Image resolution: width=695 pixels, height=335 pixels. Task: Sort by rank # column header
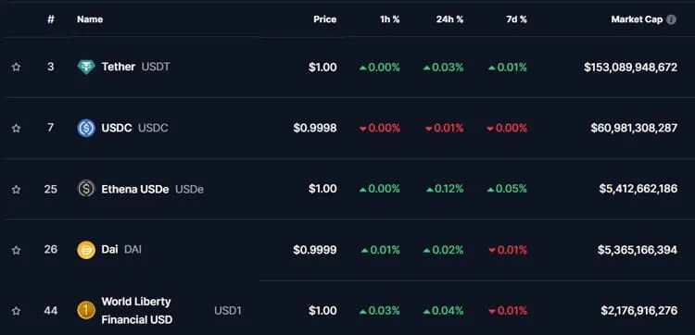point(51,19)
